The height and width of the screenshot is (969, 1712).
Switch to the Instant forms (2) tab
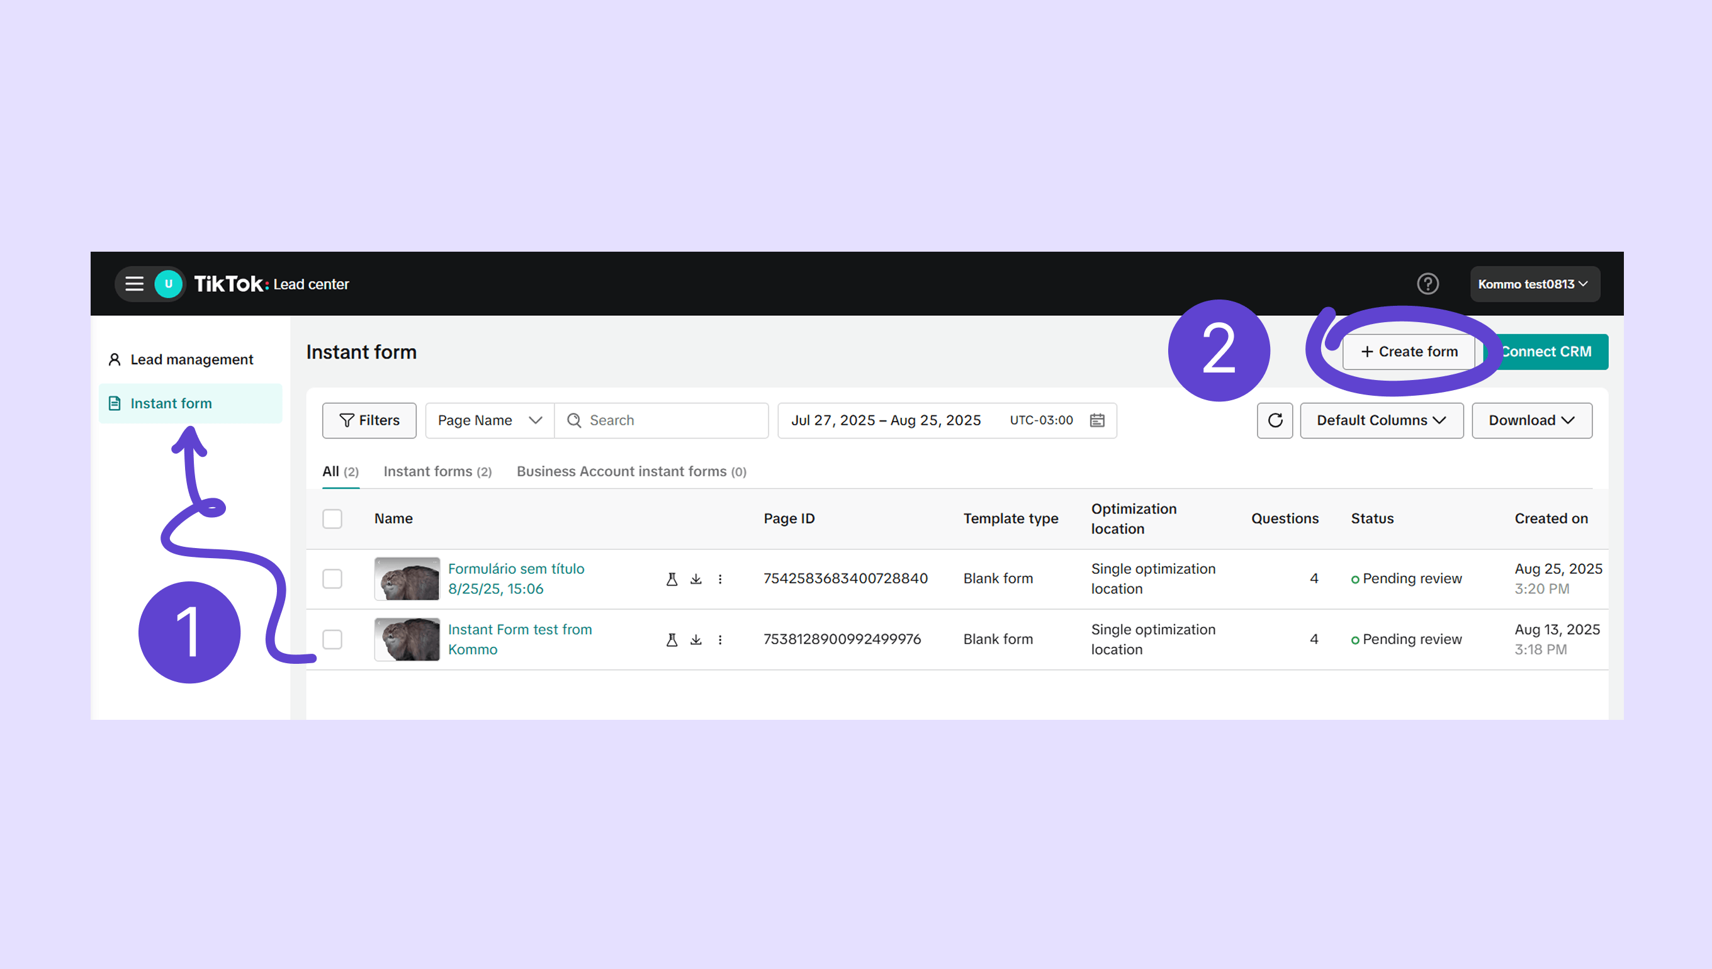coord(437,472)
